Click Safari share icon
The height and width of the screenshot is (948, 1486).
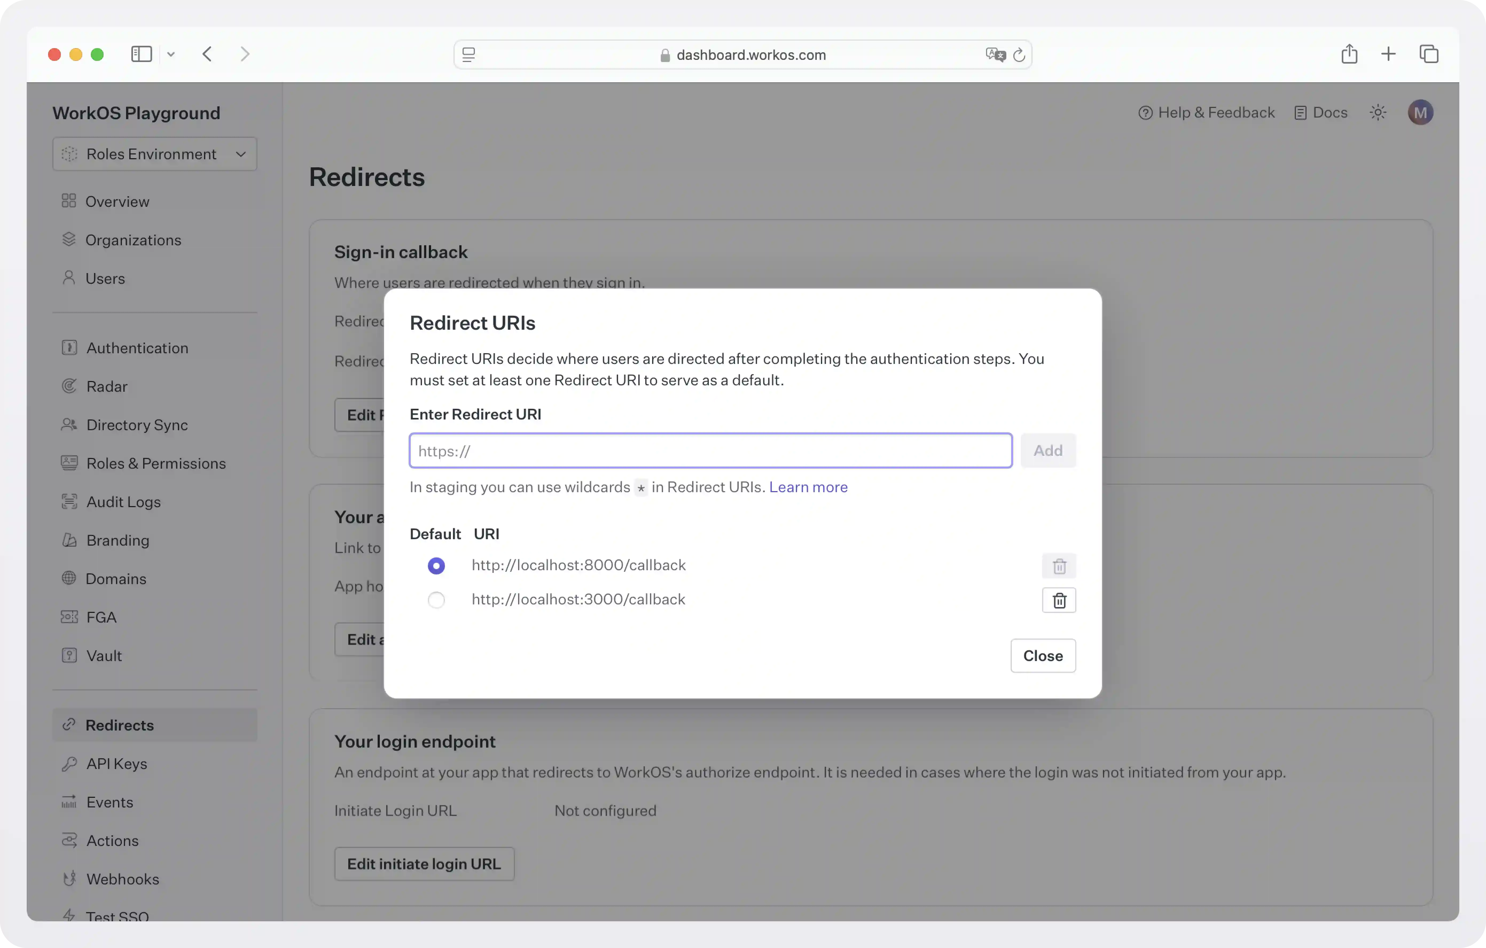coord(1350,54)
